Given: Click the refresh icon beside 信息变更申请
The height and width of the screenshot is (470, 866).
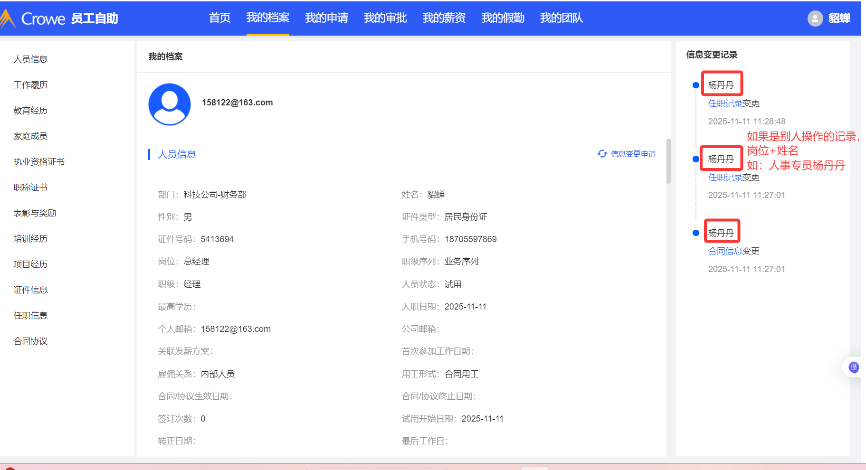Looking at the screenshot, I should tap(602, 154).
